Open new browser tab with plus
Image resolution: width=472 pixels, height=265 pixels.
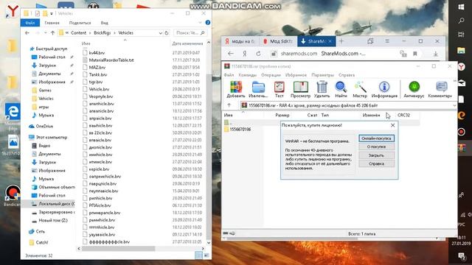(341, 41)
